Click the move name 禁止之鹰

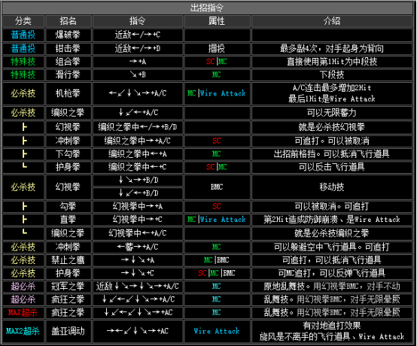[68, 260]
